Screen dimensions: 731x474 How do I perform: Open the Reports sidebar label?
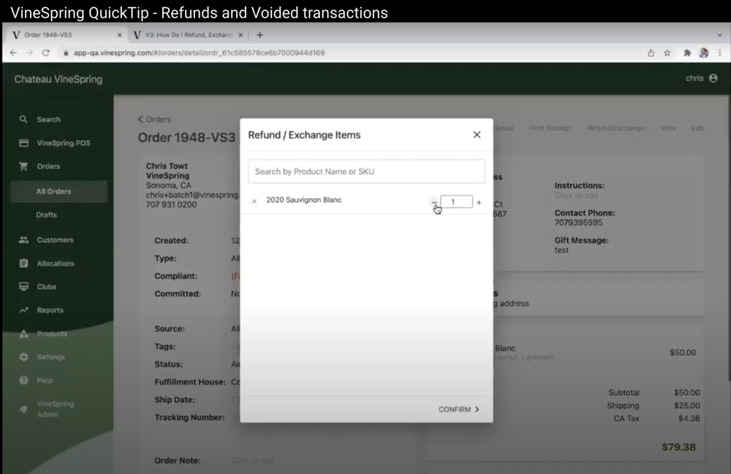[50, 309]
